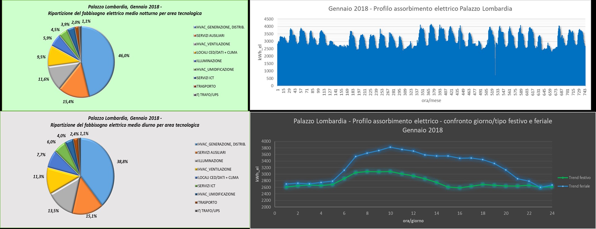Click the 2,0% data label

click(x=76, y=22)
